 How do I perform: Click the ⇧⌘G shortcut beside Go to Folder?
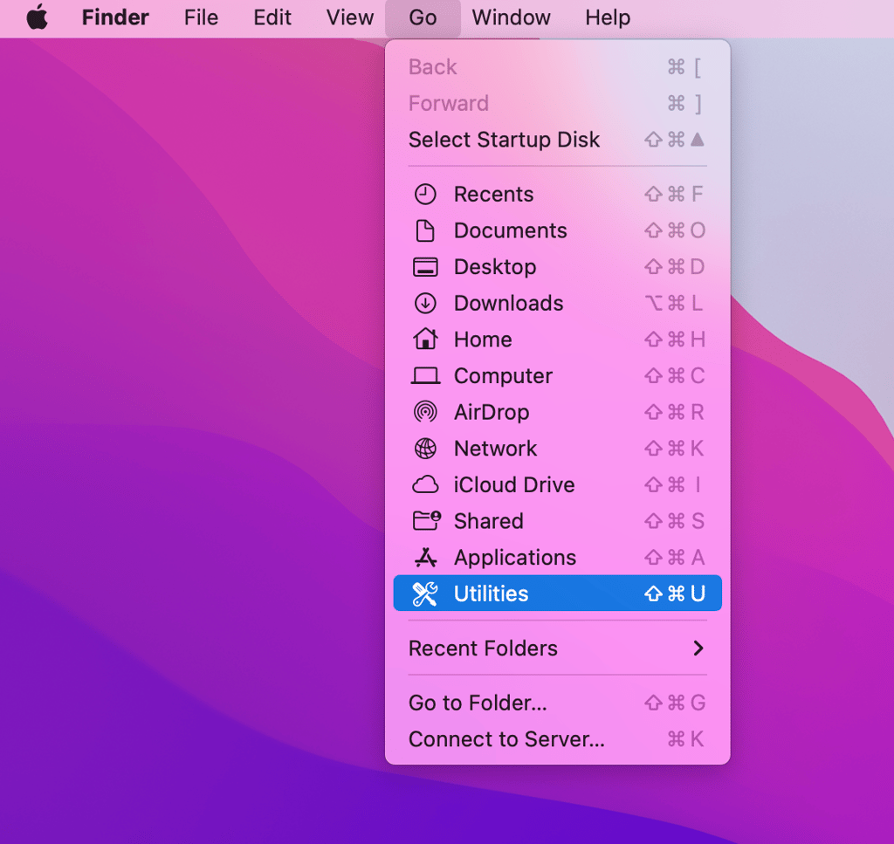pos(675,703)
